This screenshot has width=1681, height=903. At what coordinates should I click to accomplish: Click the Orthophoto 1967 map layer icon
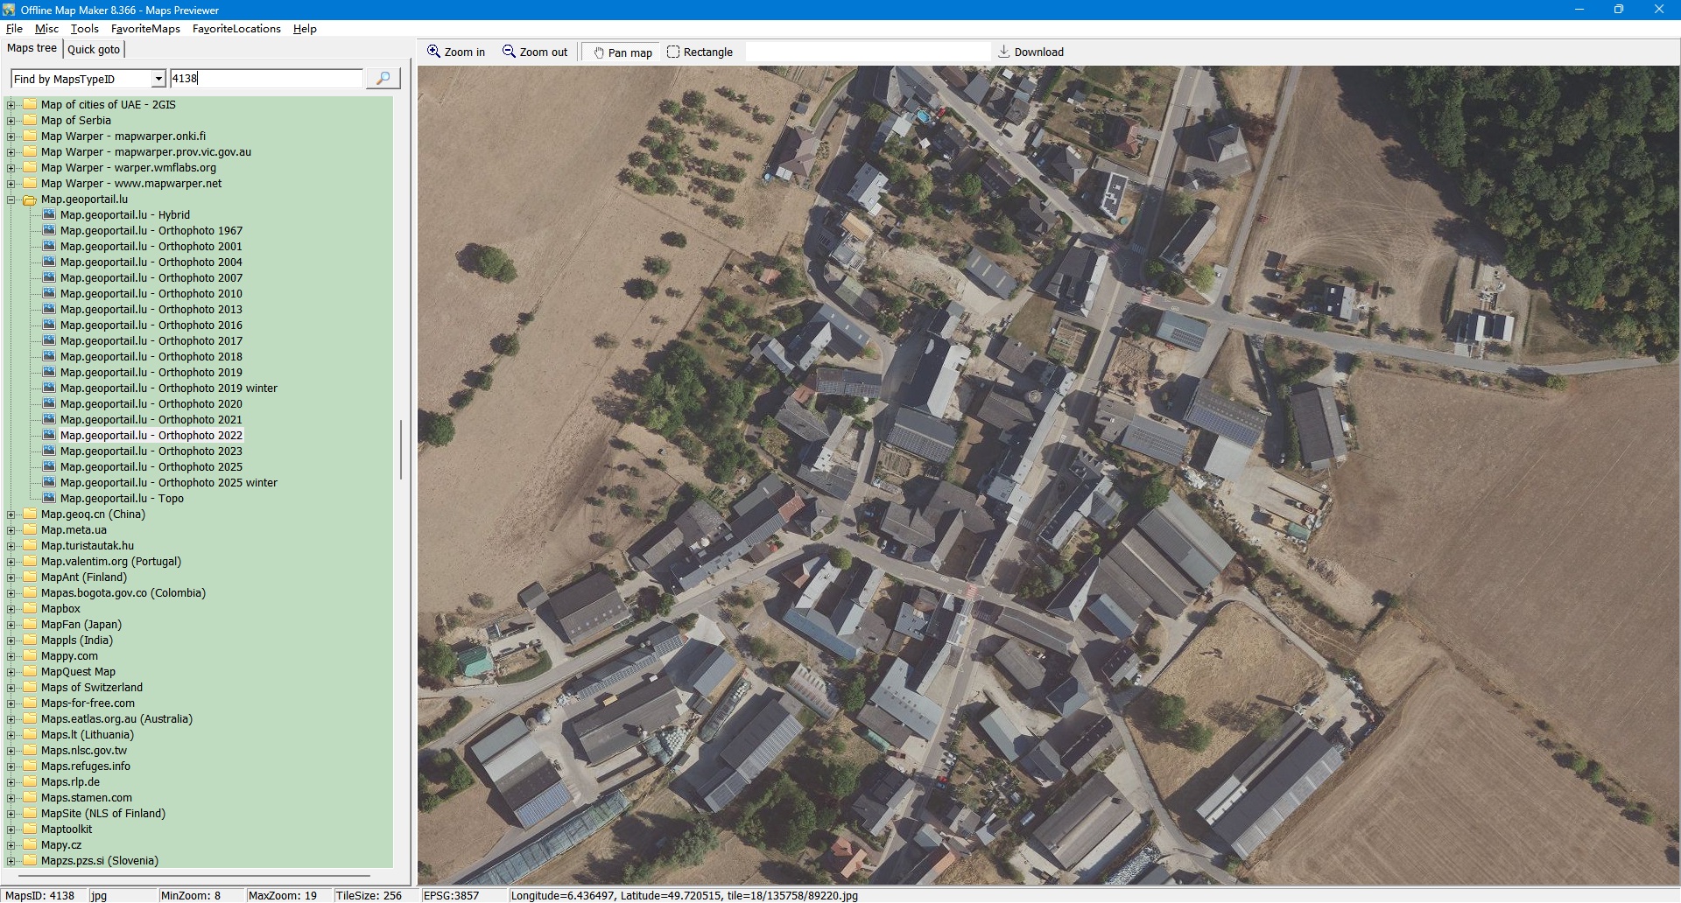[50, 231]
